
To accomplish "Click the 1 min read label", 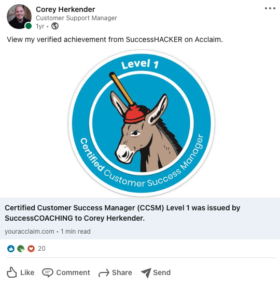I will click(76, 232).
